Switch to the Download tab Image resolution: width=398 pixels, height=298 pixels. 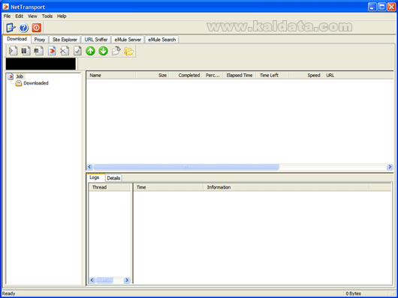[17, 39]
